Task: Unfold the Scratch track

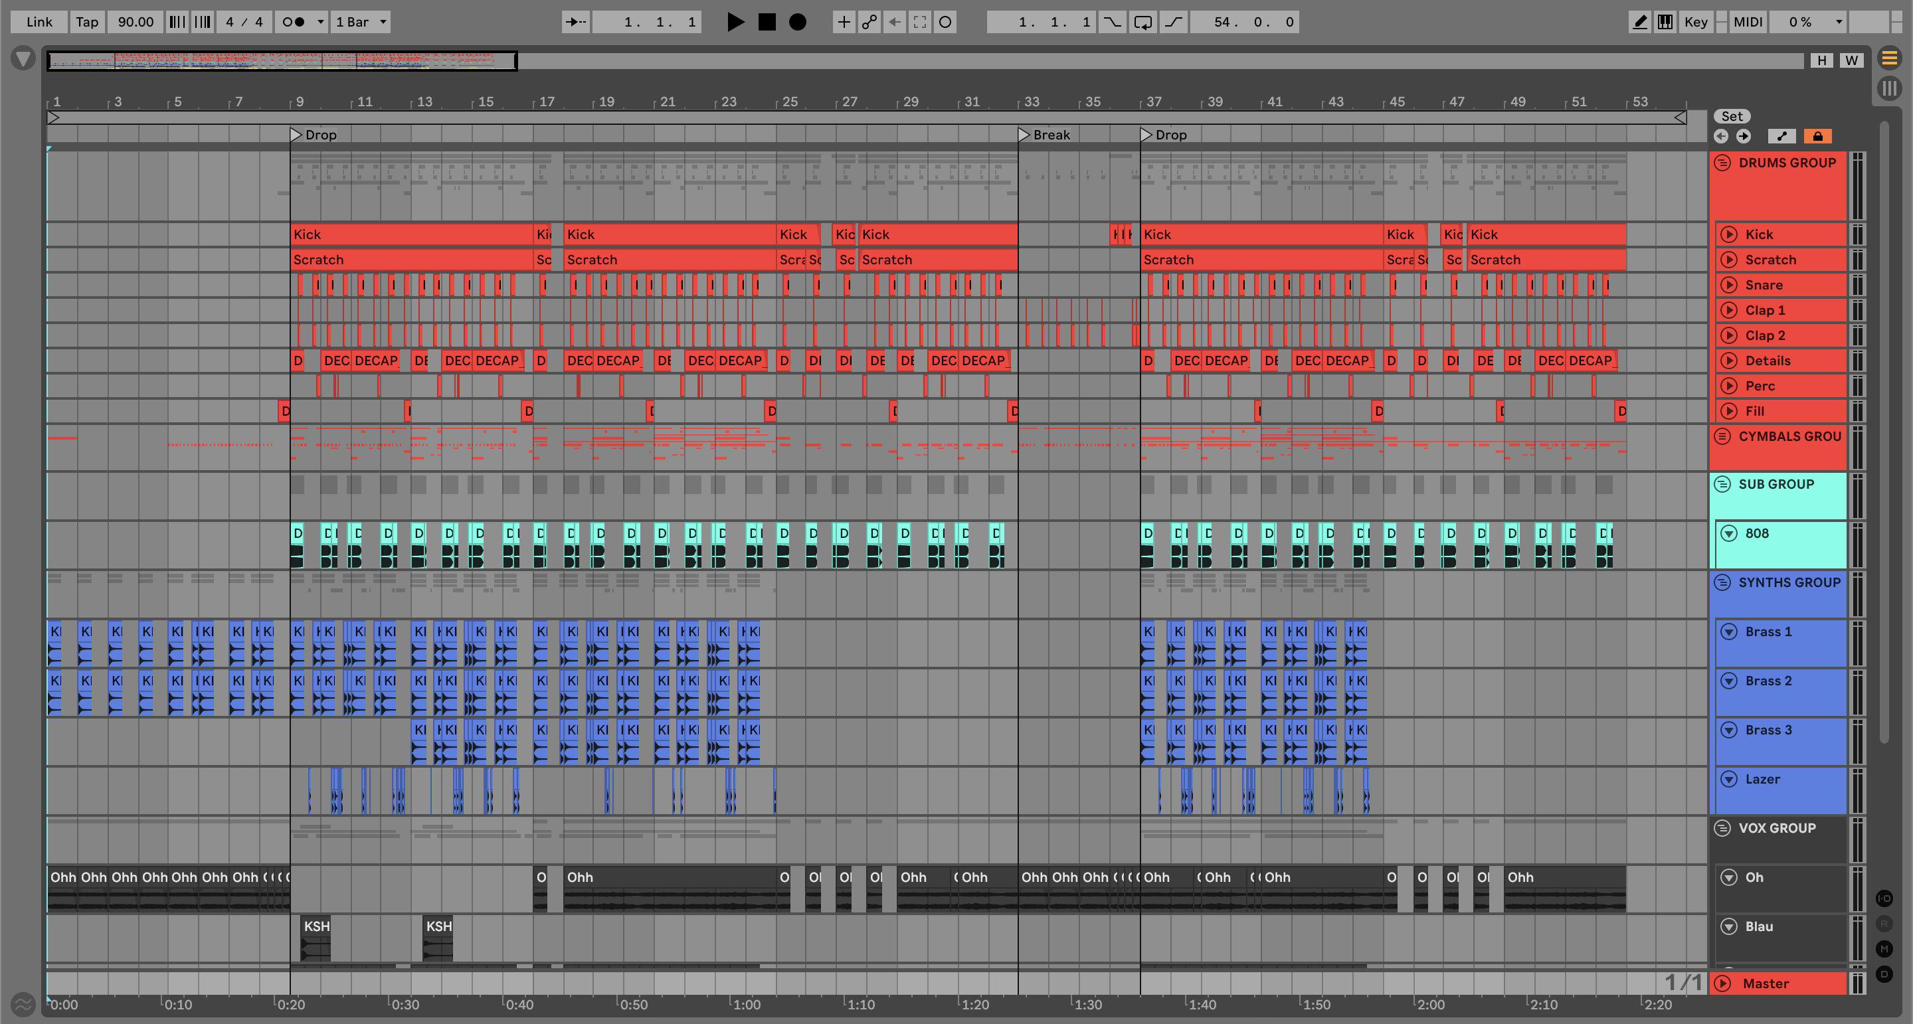Action: 1729,259
